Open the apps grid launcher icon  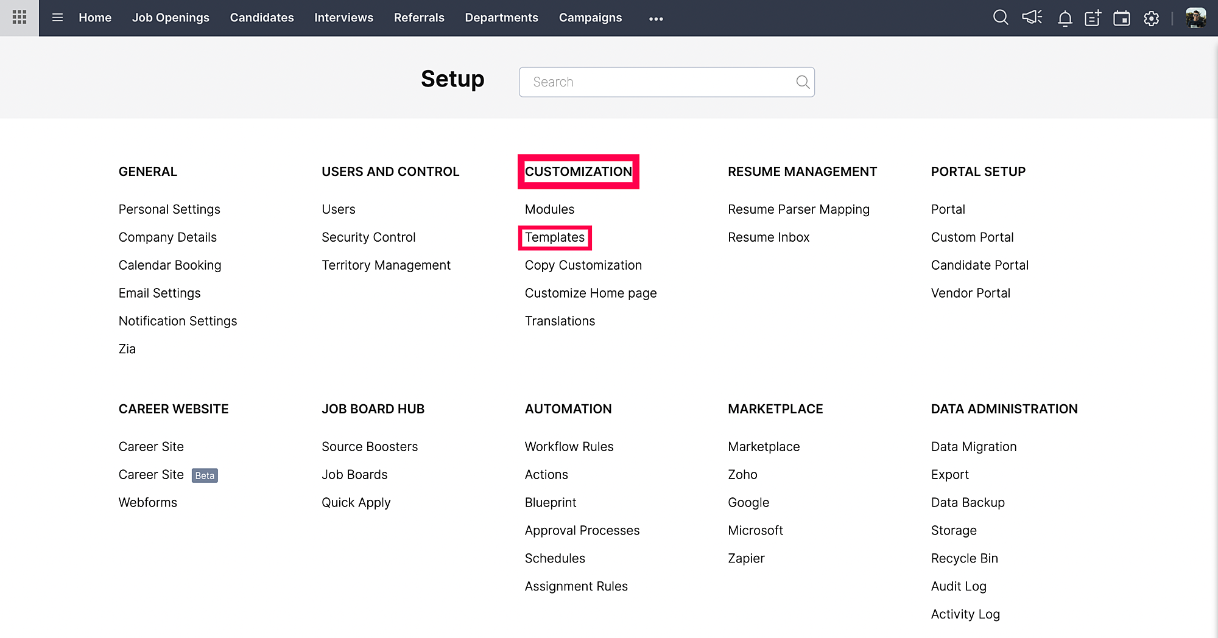[19, 18]
